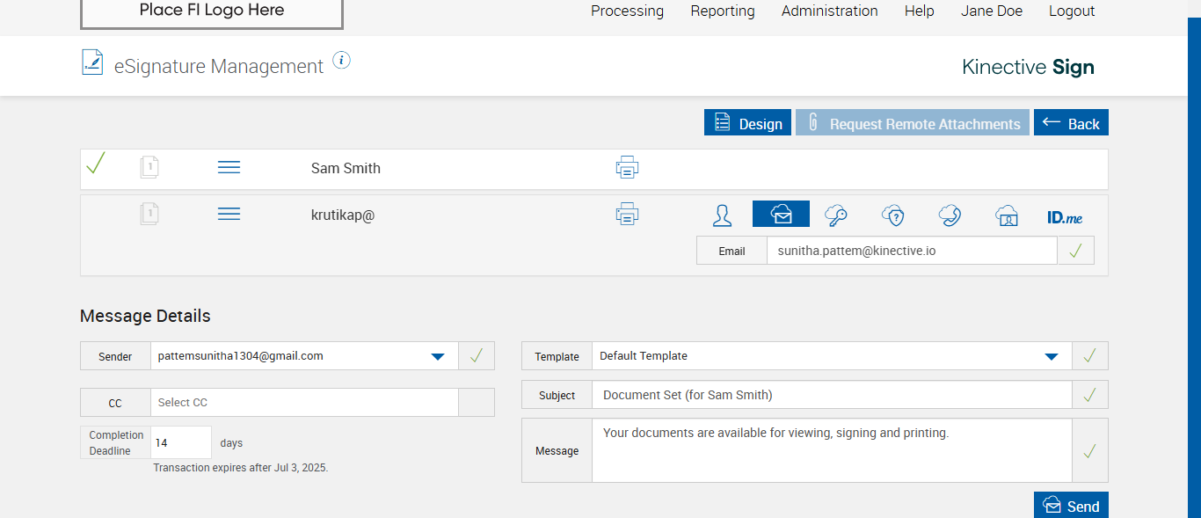Open the Processing menu
1201x518 pixels.
tap(627, 11)
